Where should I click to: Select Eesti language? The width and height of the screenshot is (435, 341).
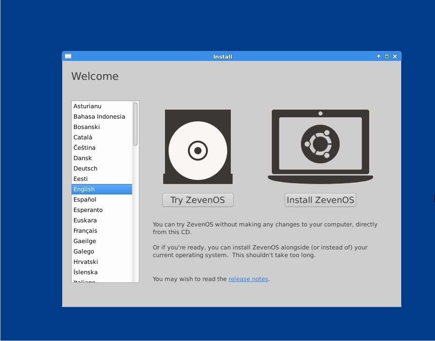point(102,179)
